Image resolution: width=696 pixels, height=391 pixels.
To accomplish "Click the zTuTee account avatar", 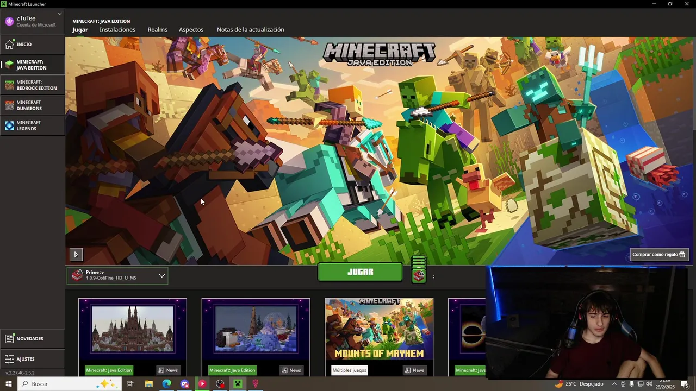I will tap(9, 21).
